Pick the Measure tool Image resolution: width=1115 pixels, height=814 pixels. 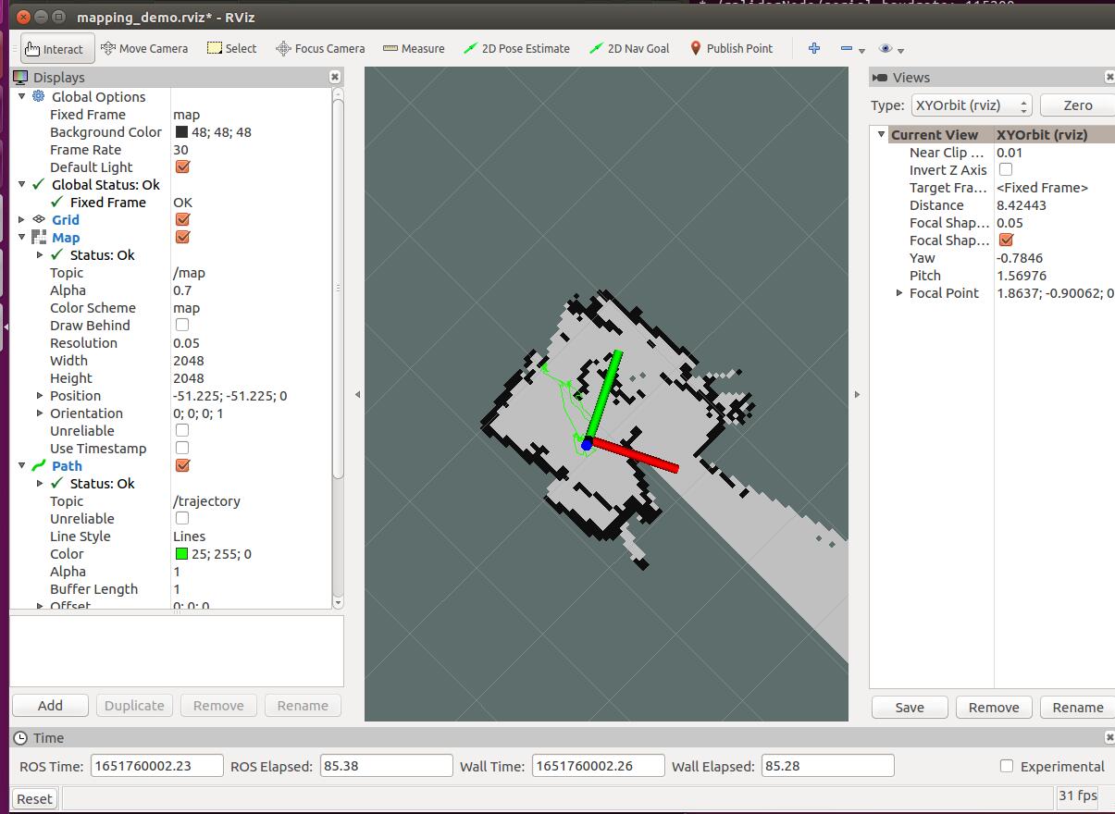tap(414, 48)
